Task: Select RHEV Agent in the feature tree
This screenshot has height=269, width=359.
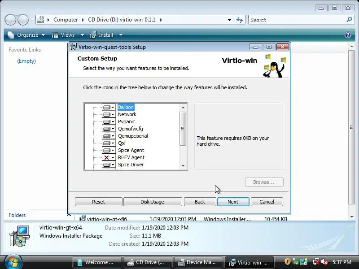Action: coord(131,157)
